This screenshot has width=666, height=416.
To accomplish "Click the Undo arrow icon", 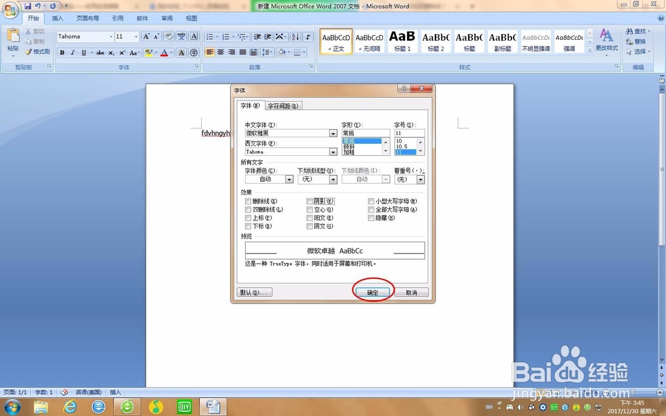I will coord(38,6).
